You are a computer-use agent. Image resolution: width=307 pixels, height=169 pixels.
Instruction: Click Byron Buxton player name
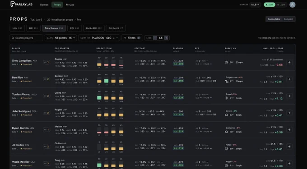[20, 128]
